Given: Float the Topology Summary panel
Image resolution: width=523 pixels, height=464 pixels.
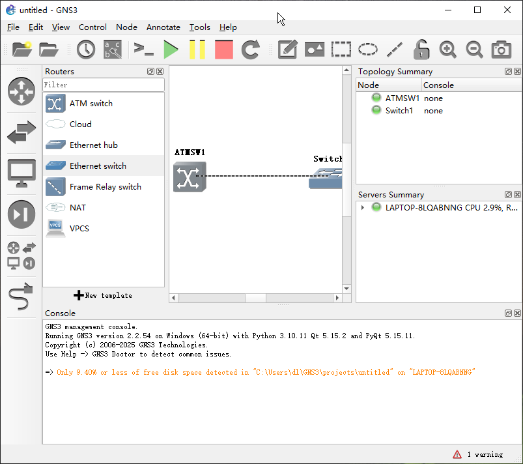Looking at the screenshot, I should point(508,72).
